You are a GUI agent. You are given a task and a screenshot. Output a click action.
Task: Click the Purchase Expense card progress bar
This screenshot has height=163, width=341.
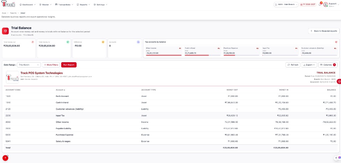241,55
